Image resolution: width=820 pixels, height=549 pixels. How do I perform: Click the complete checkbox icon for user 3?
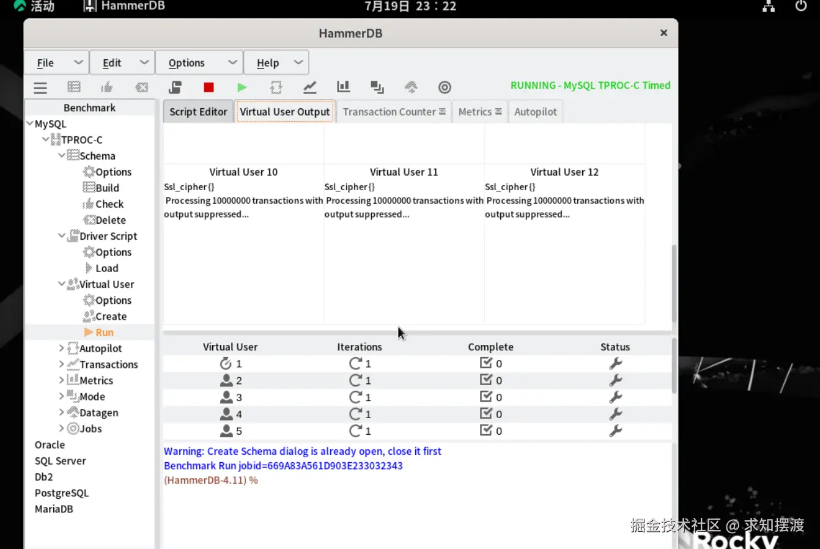pyautogui.click(x=486, y=397)
